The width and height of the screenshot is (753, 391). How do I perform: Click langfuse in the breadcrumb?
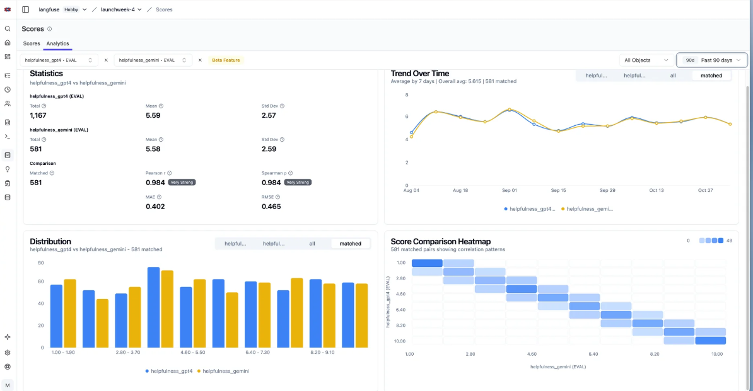[x=49, y=9]
